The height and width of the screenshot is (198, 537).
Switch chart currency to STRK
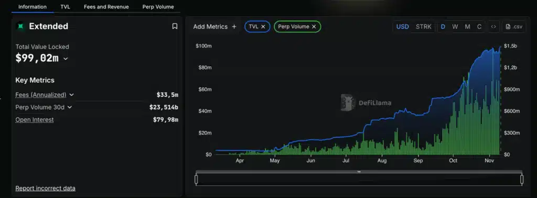[x=424, y=27]
